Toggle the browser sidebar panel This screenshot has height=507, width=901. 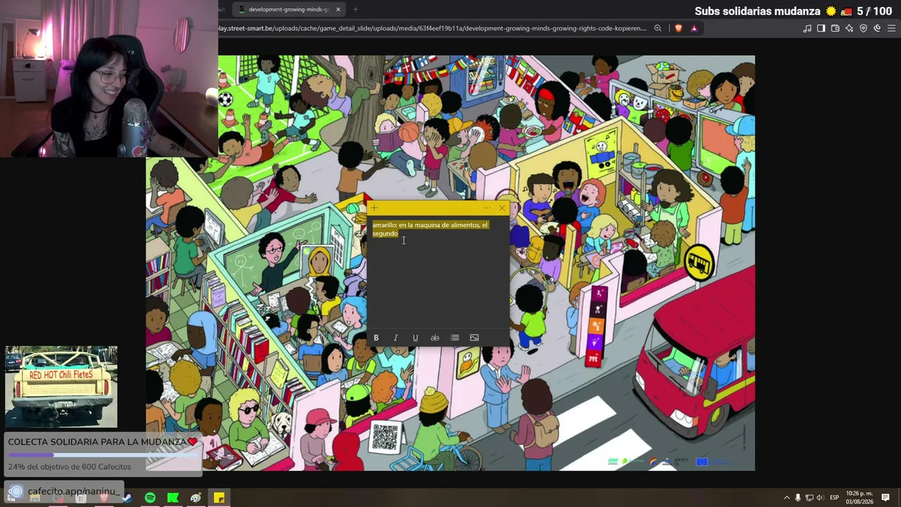pyautogui.click(x=821, y=28)
